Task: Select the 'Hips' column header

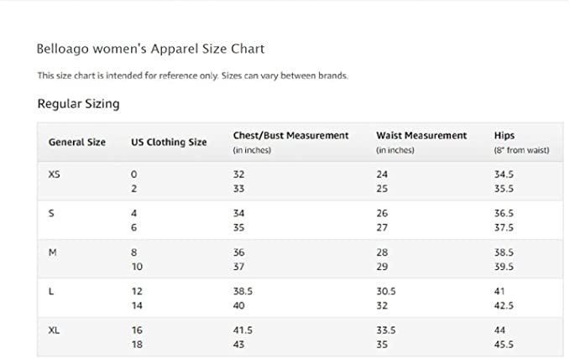Action: (505, 136)
